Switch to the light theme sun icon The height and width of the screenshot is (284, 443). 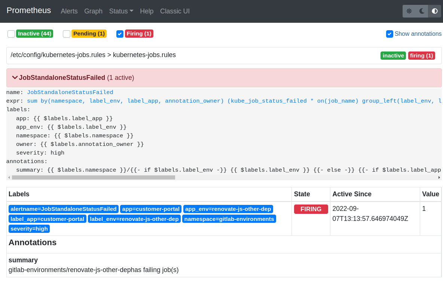tap(409, 11)
